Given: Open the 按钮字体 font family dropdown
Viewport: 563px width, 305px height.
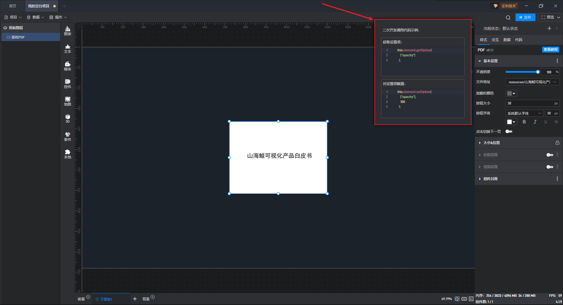Looking at the screenshot, I should (524, 113).
